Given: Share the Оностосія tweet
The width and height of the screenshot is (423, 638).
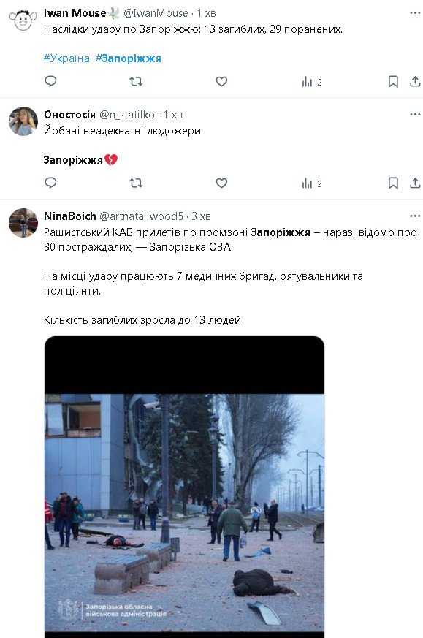Looking at the screenshot, I should (x=415, y=183).
